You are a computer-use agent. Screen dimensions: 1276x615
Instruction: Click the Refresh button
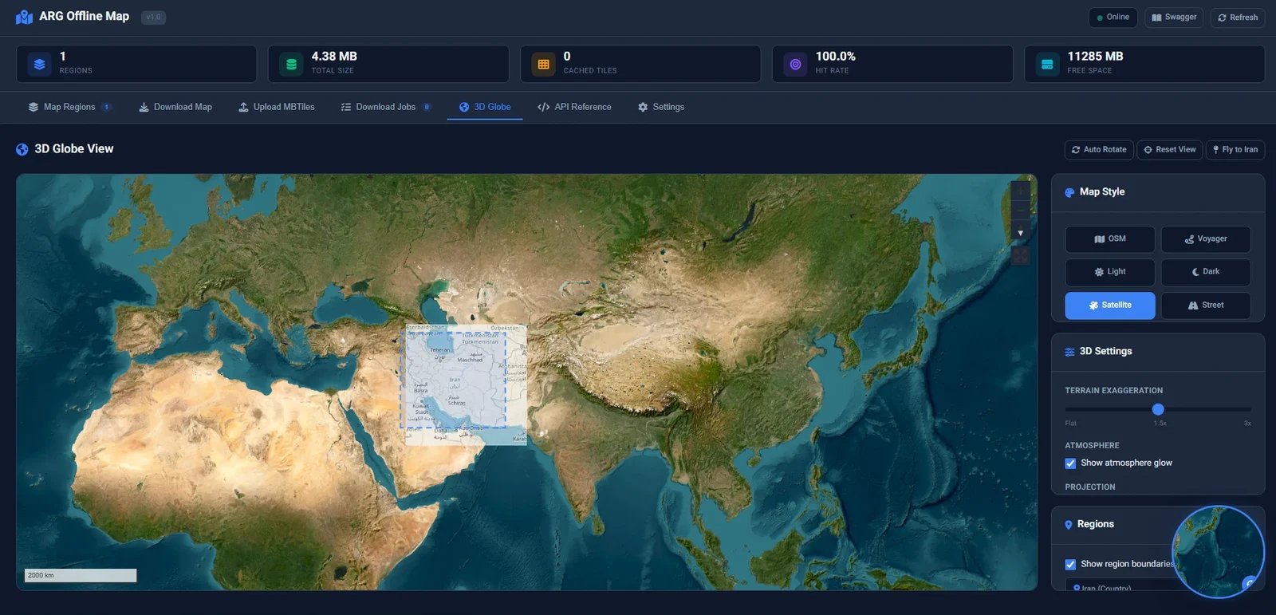point(1238,18)
